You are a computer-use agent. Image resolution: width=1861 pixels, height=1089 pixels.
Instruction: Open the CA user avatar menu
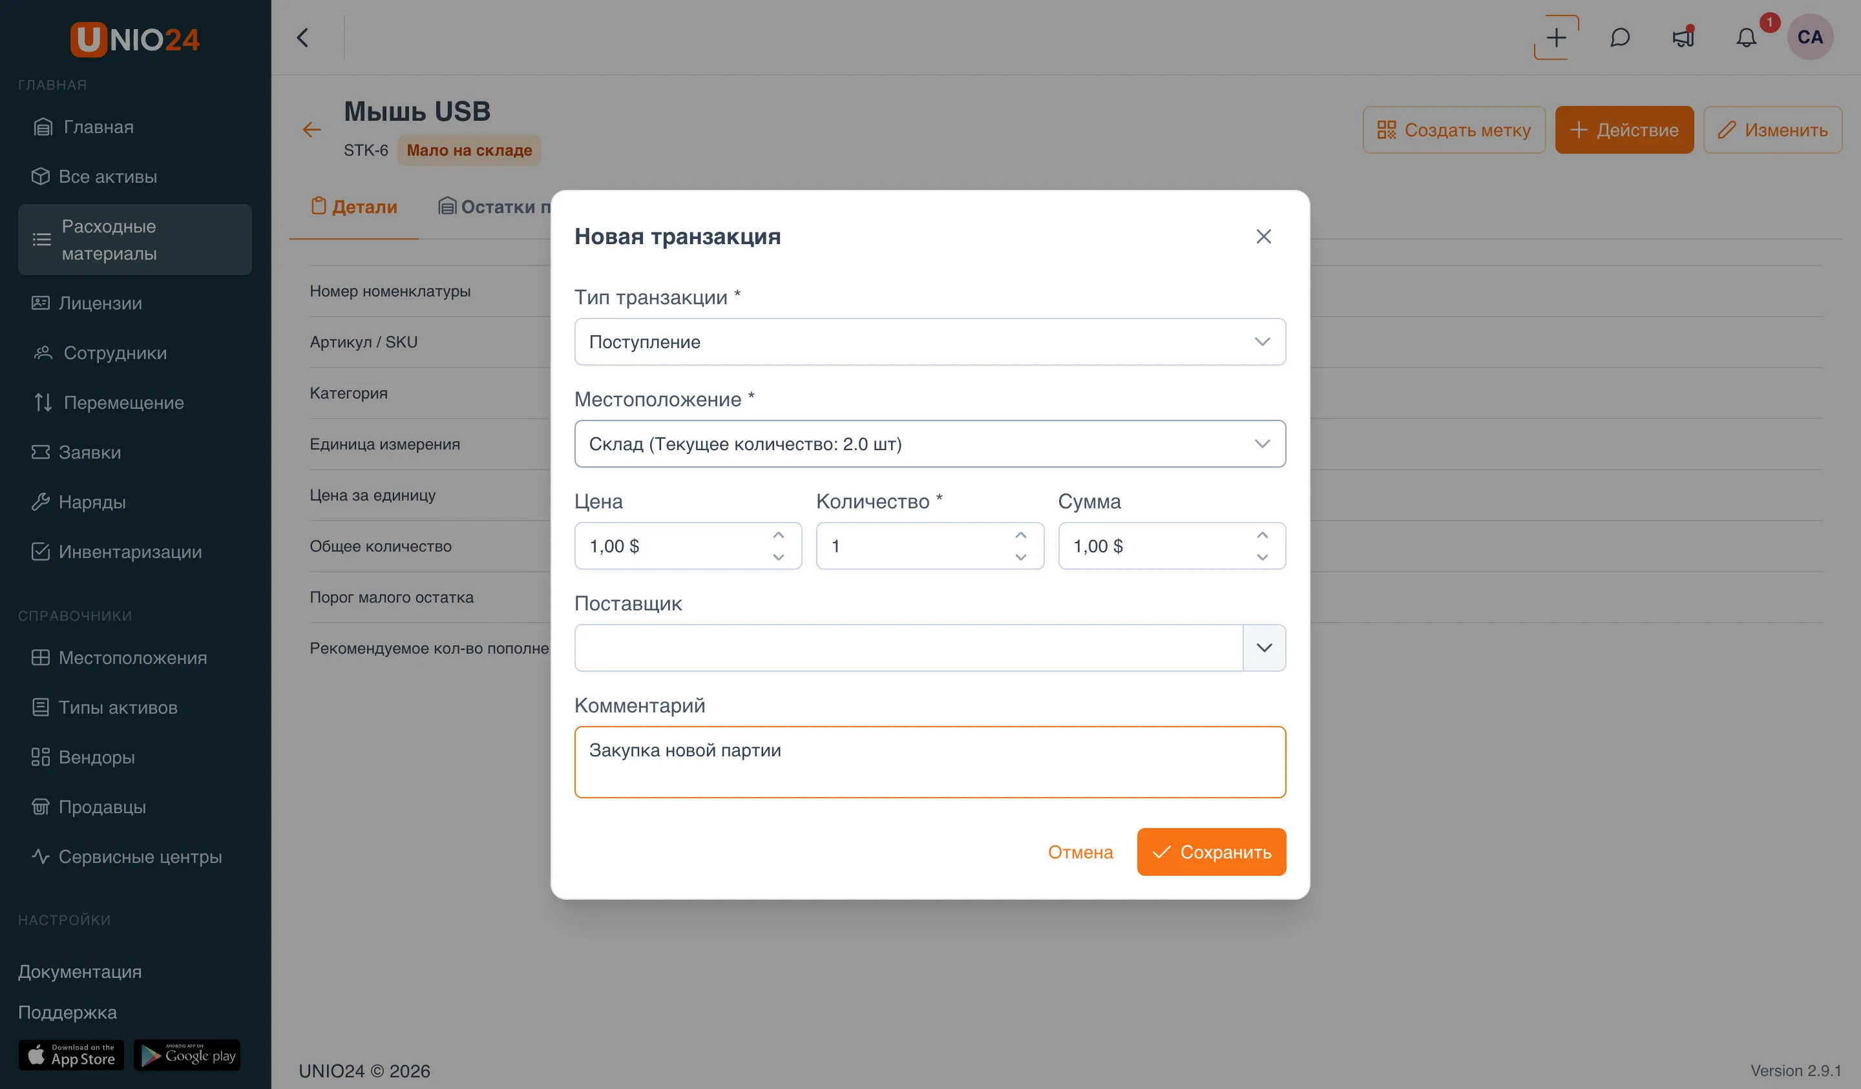pos(1810,37)
